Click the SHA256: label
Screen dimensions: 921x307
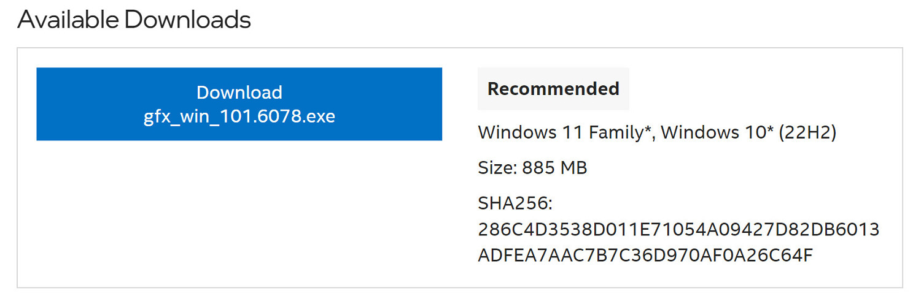[515, 203]
